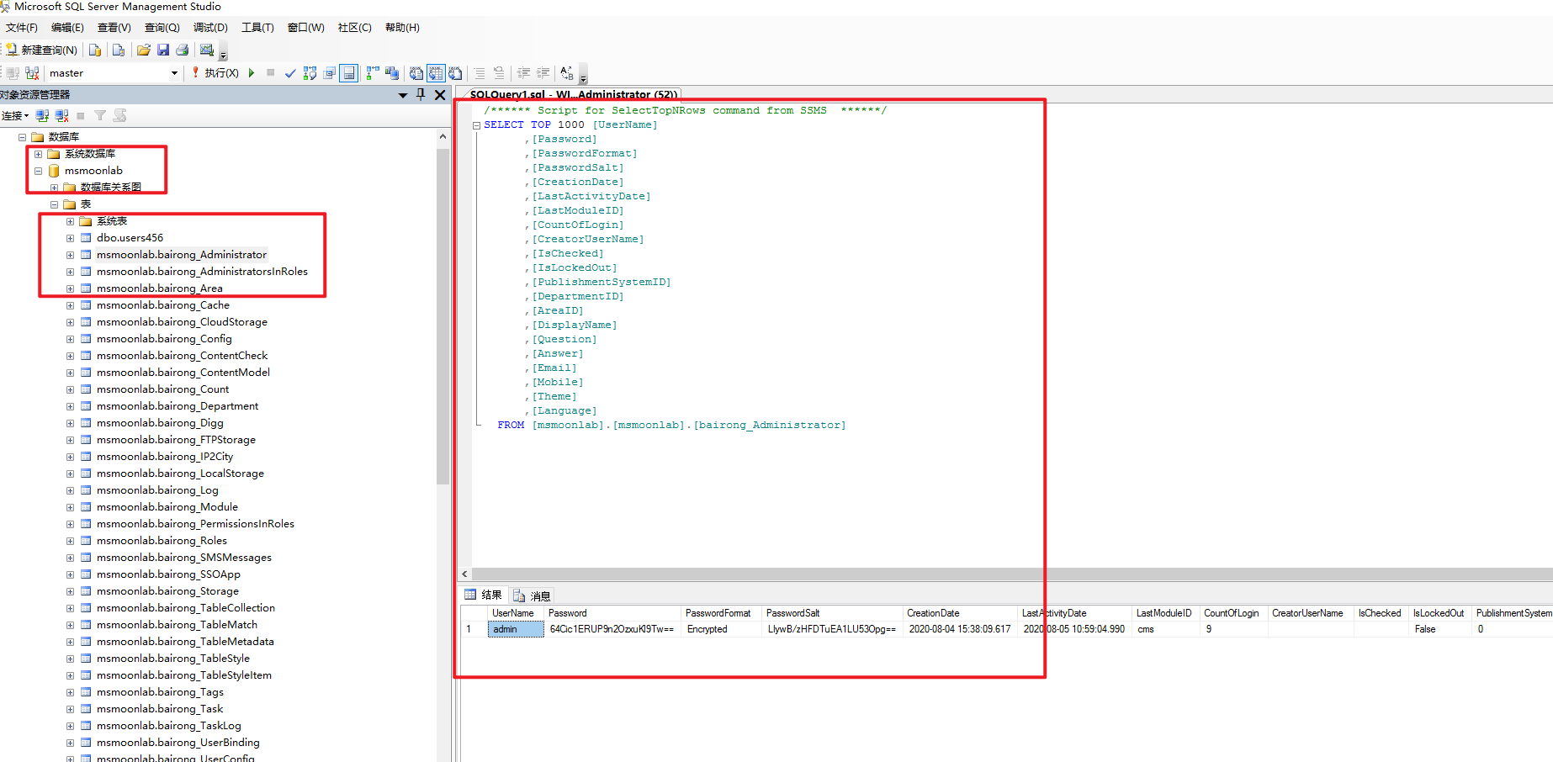Click the Comment Out Lines icon

point(480,73)
